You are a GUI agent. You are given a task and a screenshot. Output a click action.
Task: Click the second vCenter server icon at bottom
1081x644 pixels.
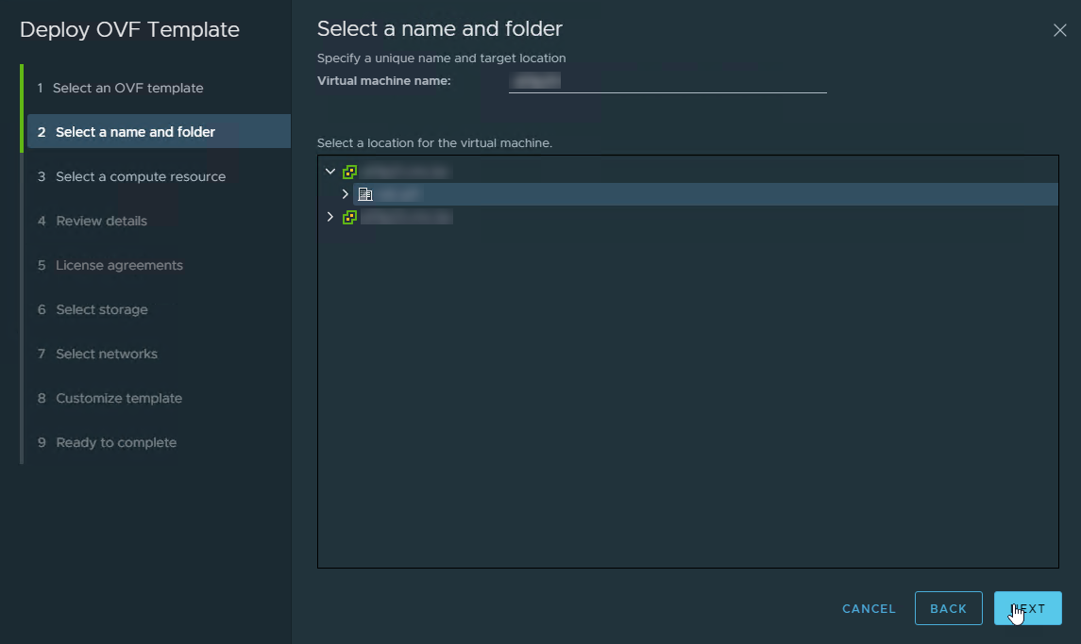coord(349,217)
